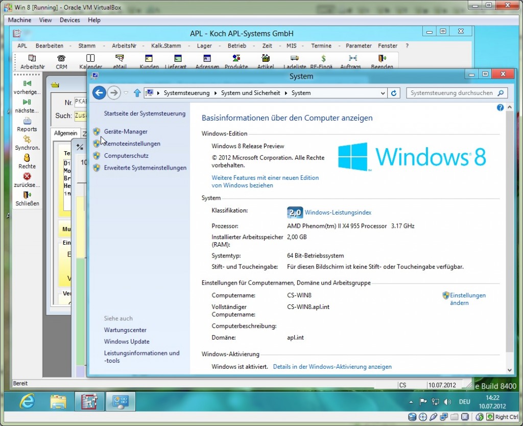523x426 pixels.
Task: Launch Internet Explorer from taskbar
Action: [x=28, y=401]
